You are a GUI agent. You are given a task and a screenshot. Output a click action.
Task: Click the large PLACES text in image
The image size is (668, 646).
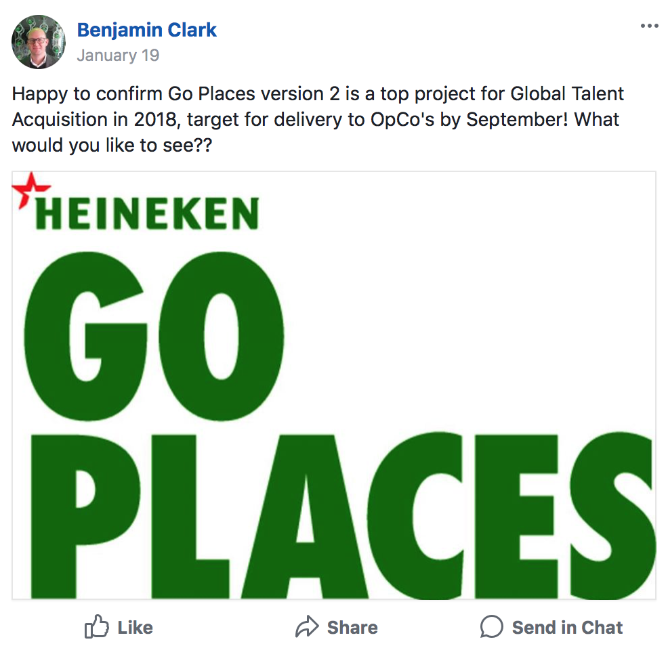point(343,516)
